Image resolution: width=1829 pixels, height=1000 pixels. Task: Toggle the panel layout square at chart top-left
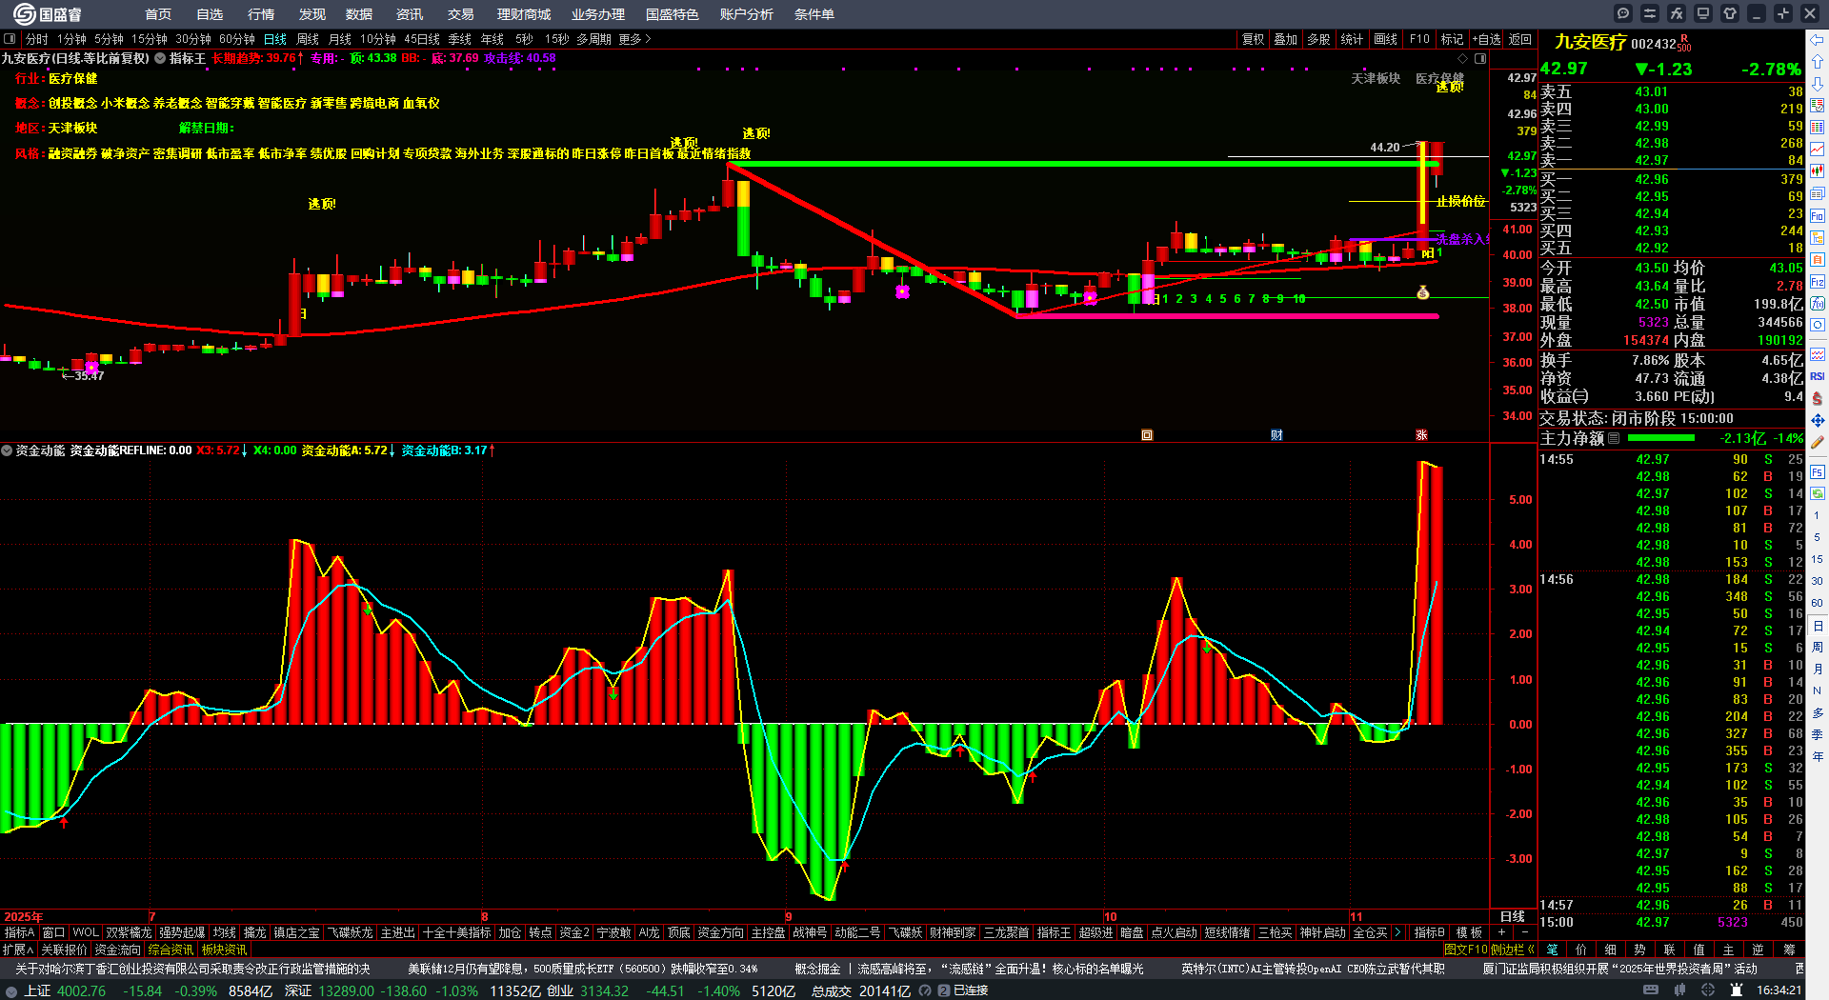pos(10,39)
